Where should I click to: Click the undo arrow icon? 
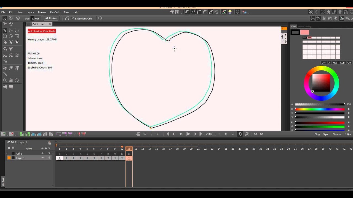coord(347,18)
